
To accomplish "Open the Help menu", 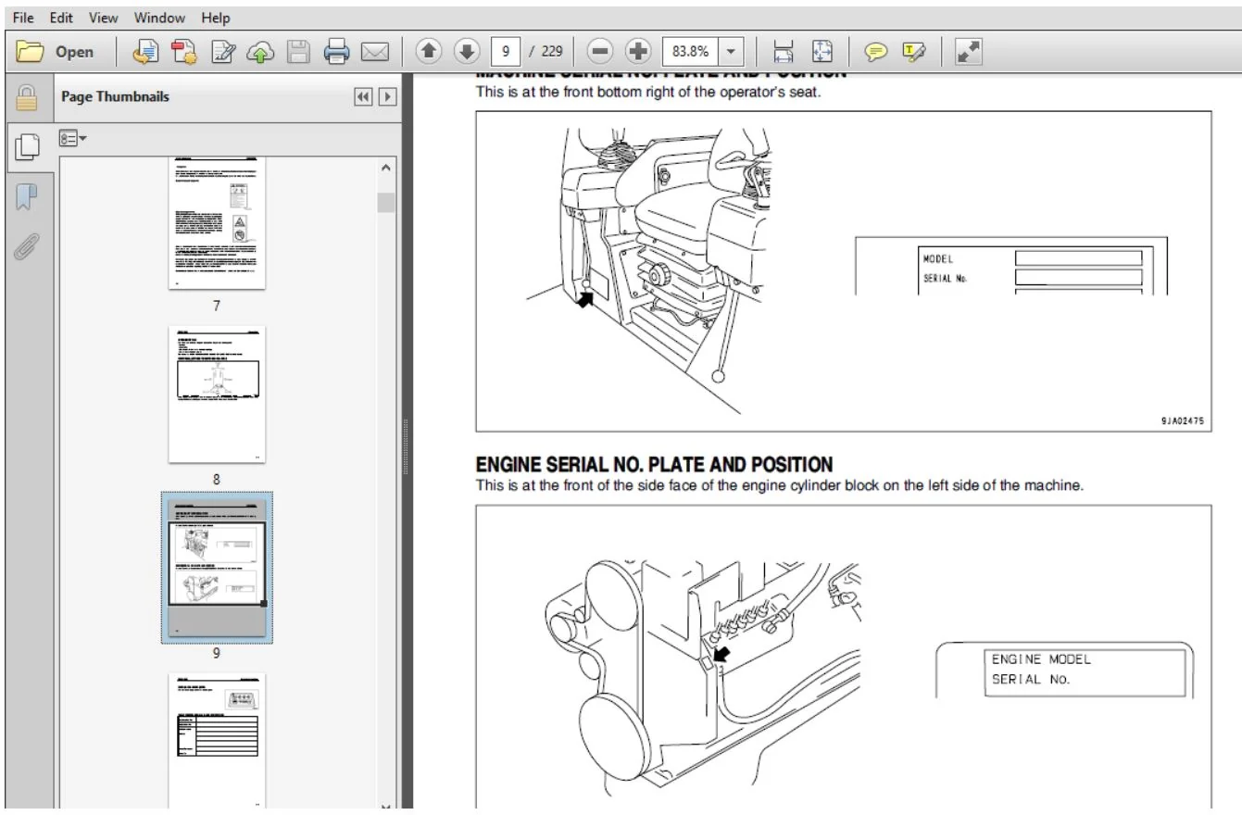I will point(216,18).
